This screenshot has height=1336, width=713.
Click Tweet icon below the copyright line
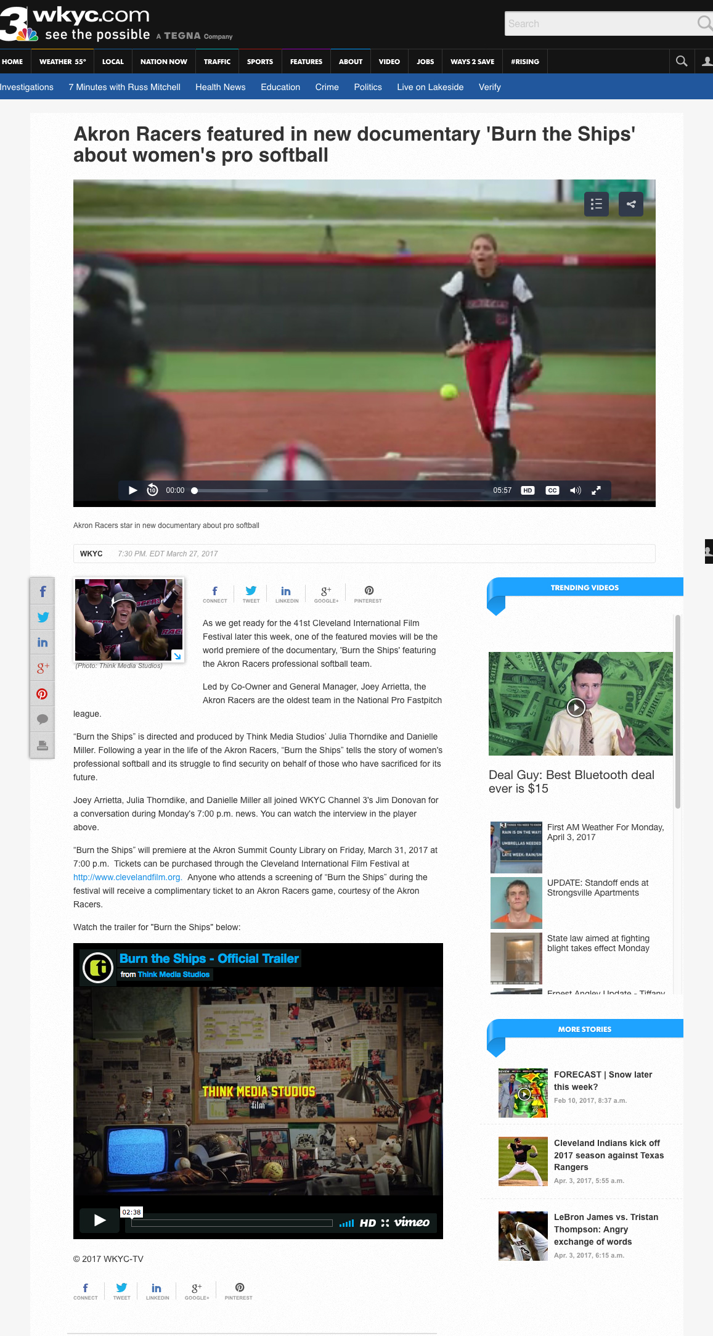pos(121,1291)
